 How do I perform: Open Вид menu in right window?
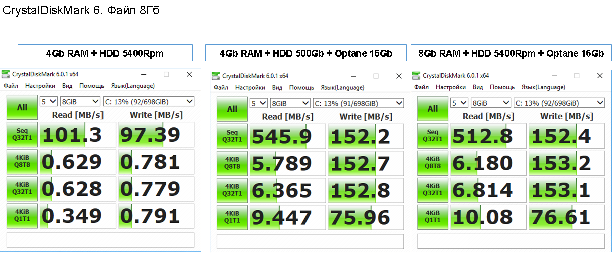(478, 87)
